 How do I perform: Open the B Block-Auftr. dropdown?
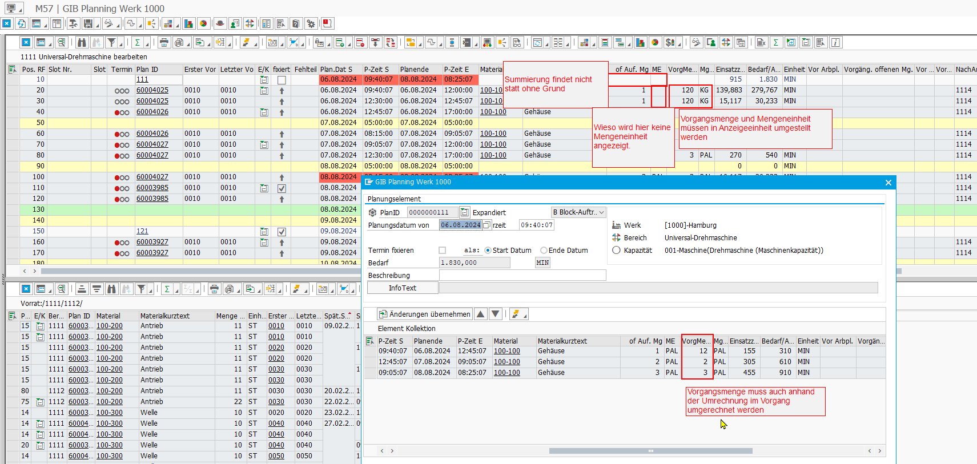(x=578, y=212)
